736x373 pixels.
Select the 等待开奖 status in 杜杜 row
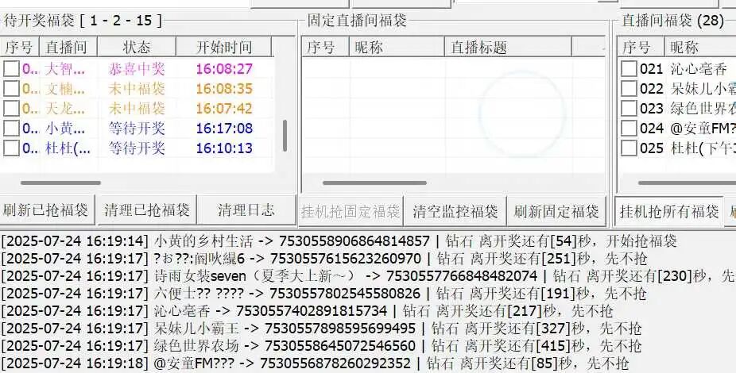[137, 148]
